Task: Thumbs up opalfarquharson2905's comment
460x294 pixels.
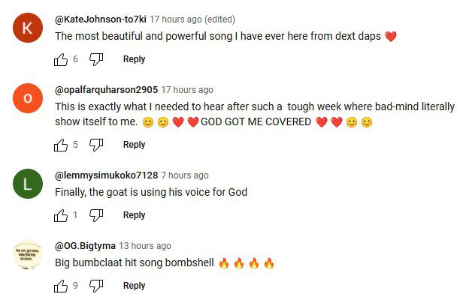Action: [x=61, y=145]
